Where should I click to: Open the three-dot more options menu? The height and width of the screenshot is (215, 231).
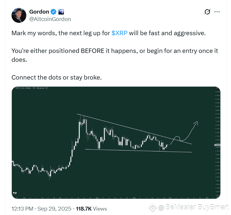pyautogui.click(x=217, y=12)
